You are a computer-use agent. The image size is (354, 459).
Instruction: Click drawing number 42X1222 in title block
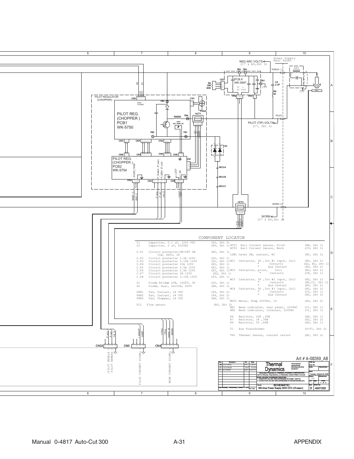pos(320,387)
